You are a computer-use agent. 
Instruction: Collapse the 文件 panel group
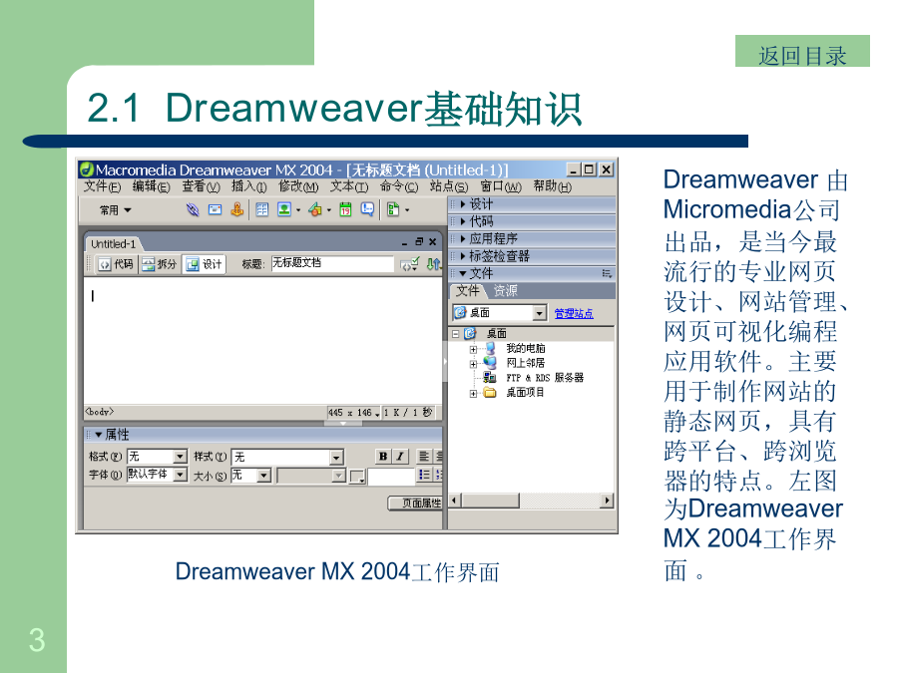462,273
